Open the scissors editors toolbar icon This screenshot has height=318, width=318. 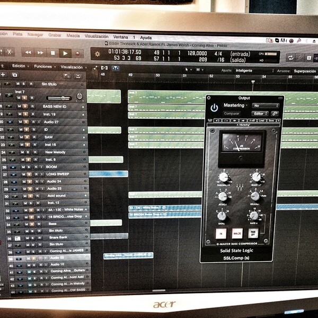point(9,52)
